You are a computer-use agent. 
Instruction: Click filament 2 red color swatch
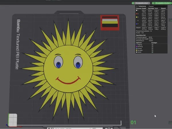[x=137, y=14]
